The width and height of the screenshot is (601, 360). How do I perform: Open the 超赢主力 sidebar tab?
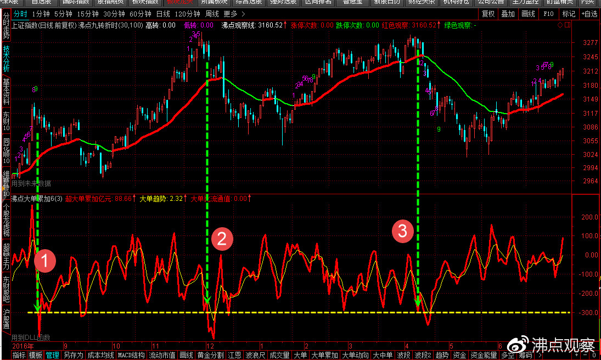point(6,256)
